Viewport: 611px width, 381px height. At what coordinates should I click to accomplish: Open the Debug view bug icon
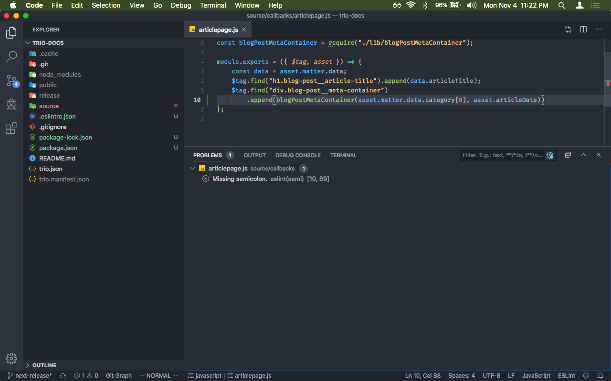pos(11,104)
